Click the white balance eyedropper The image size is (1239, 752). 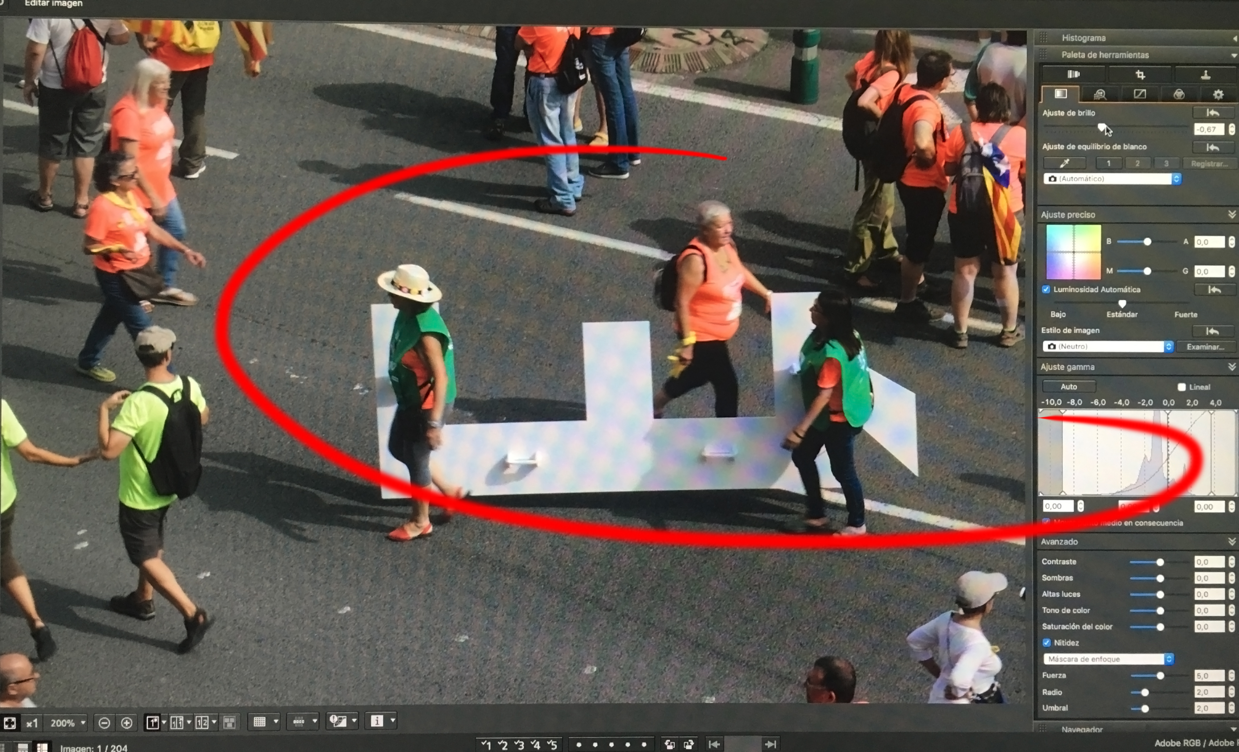(x=1065, y=163)
